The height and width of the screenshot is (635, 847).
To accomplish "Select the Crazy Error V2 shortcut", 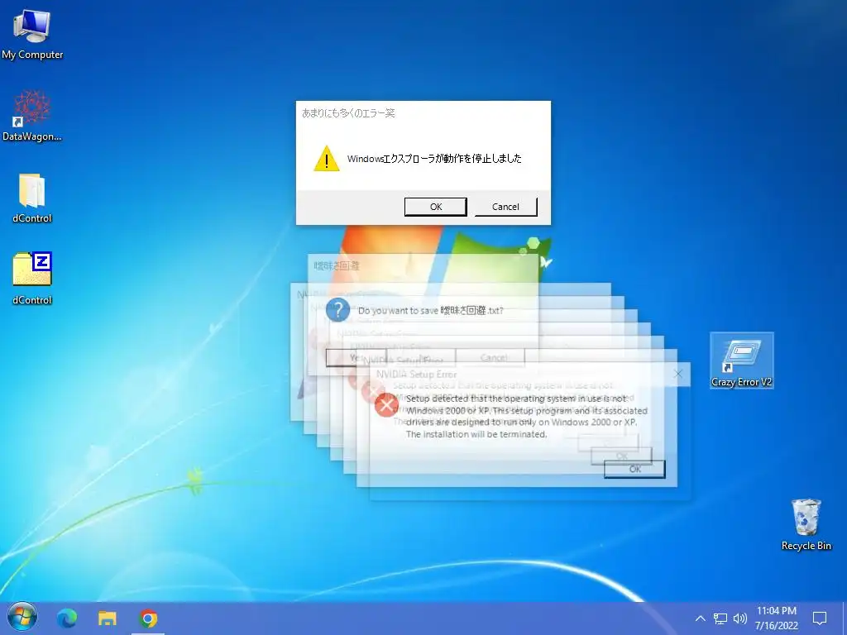I will [x=742, y=360].
